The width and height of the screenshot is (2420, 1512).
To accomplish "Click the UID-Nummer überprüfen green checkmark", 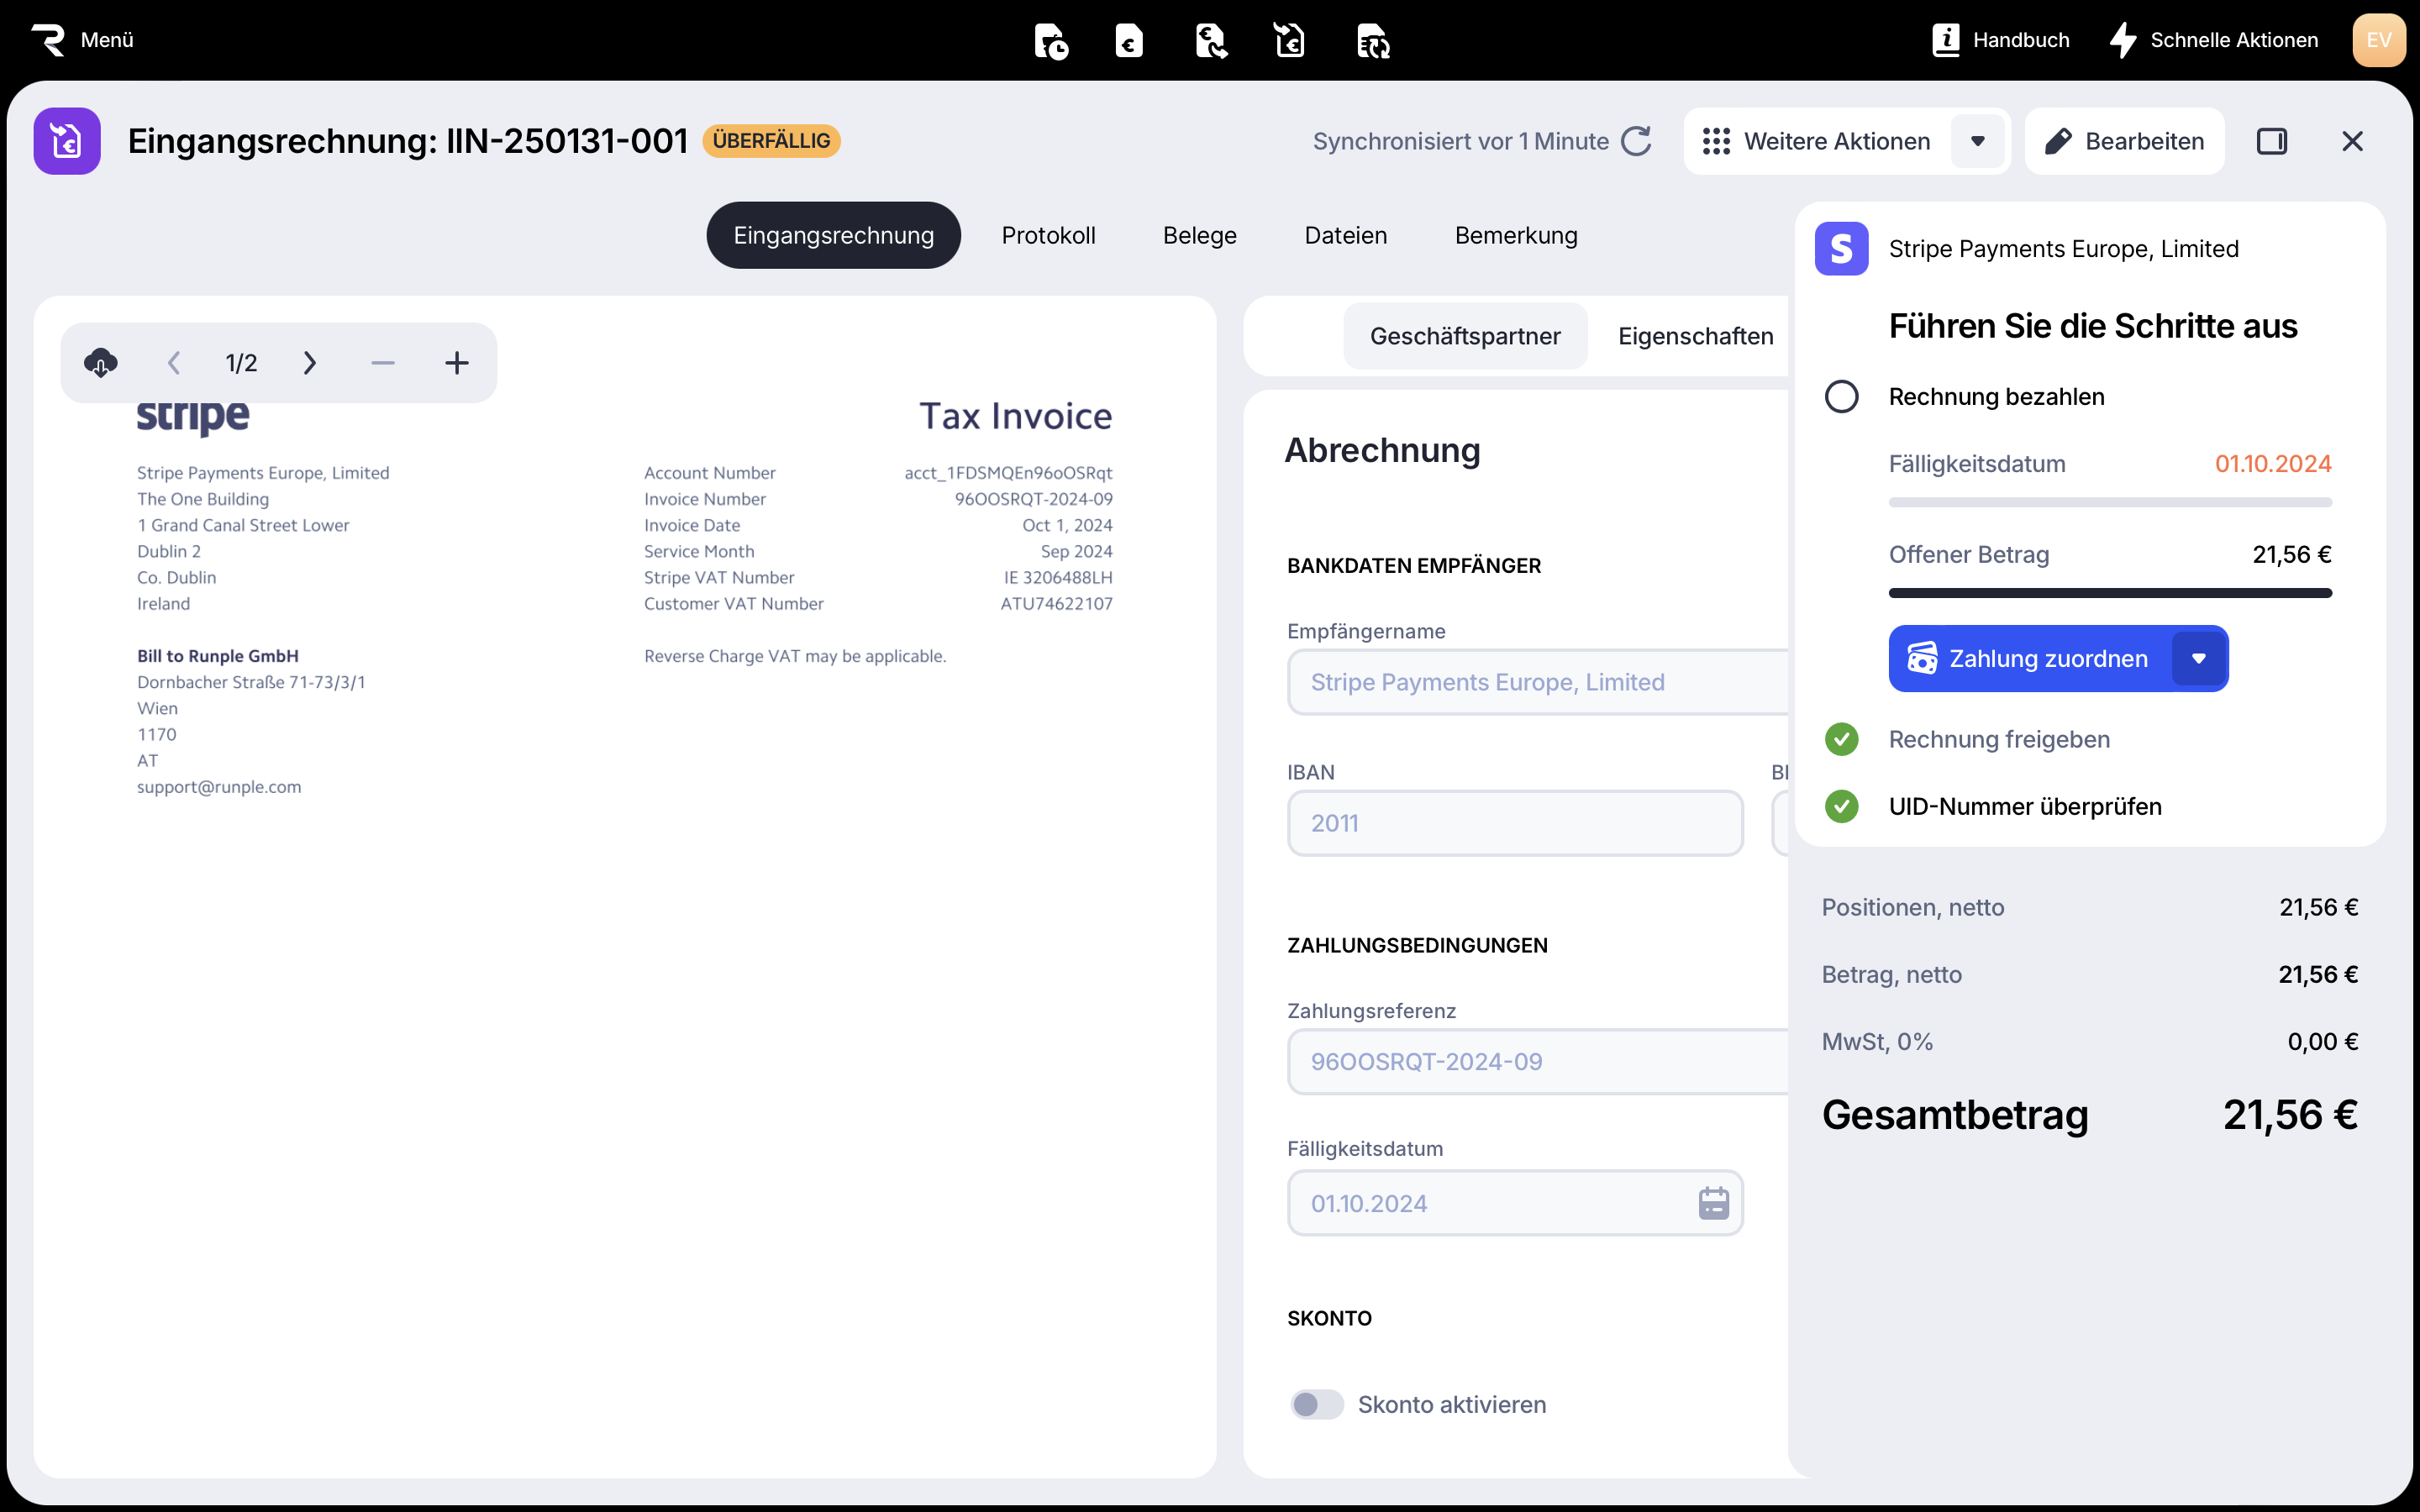I will [1841, 806].
